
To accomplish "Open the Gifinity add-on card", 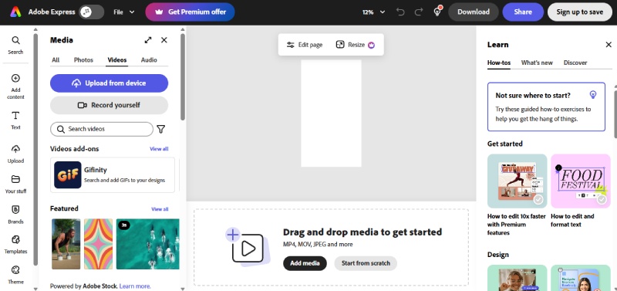I will click(x=113, y=175).
